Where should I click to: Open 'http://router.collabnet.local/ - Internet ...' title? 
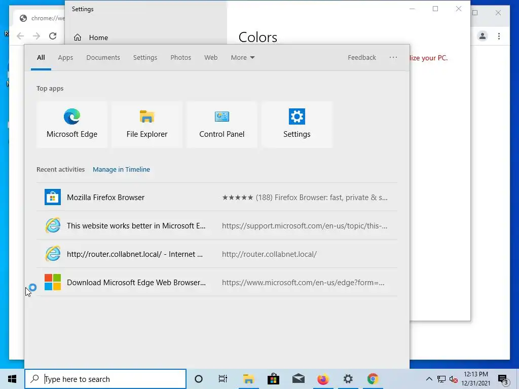135,254
